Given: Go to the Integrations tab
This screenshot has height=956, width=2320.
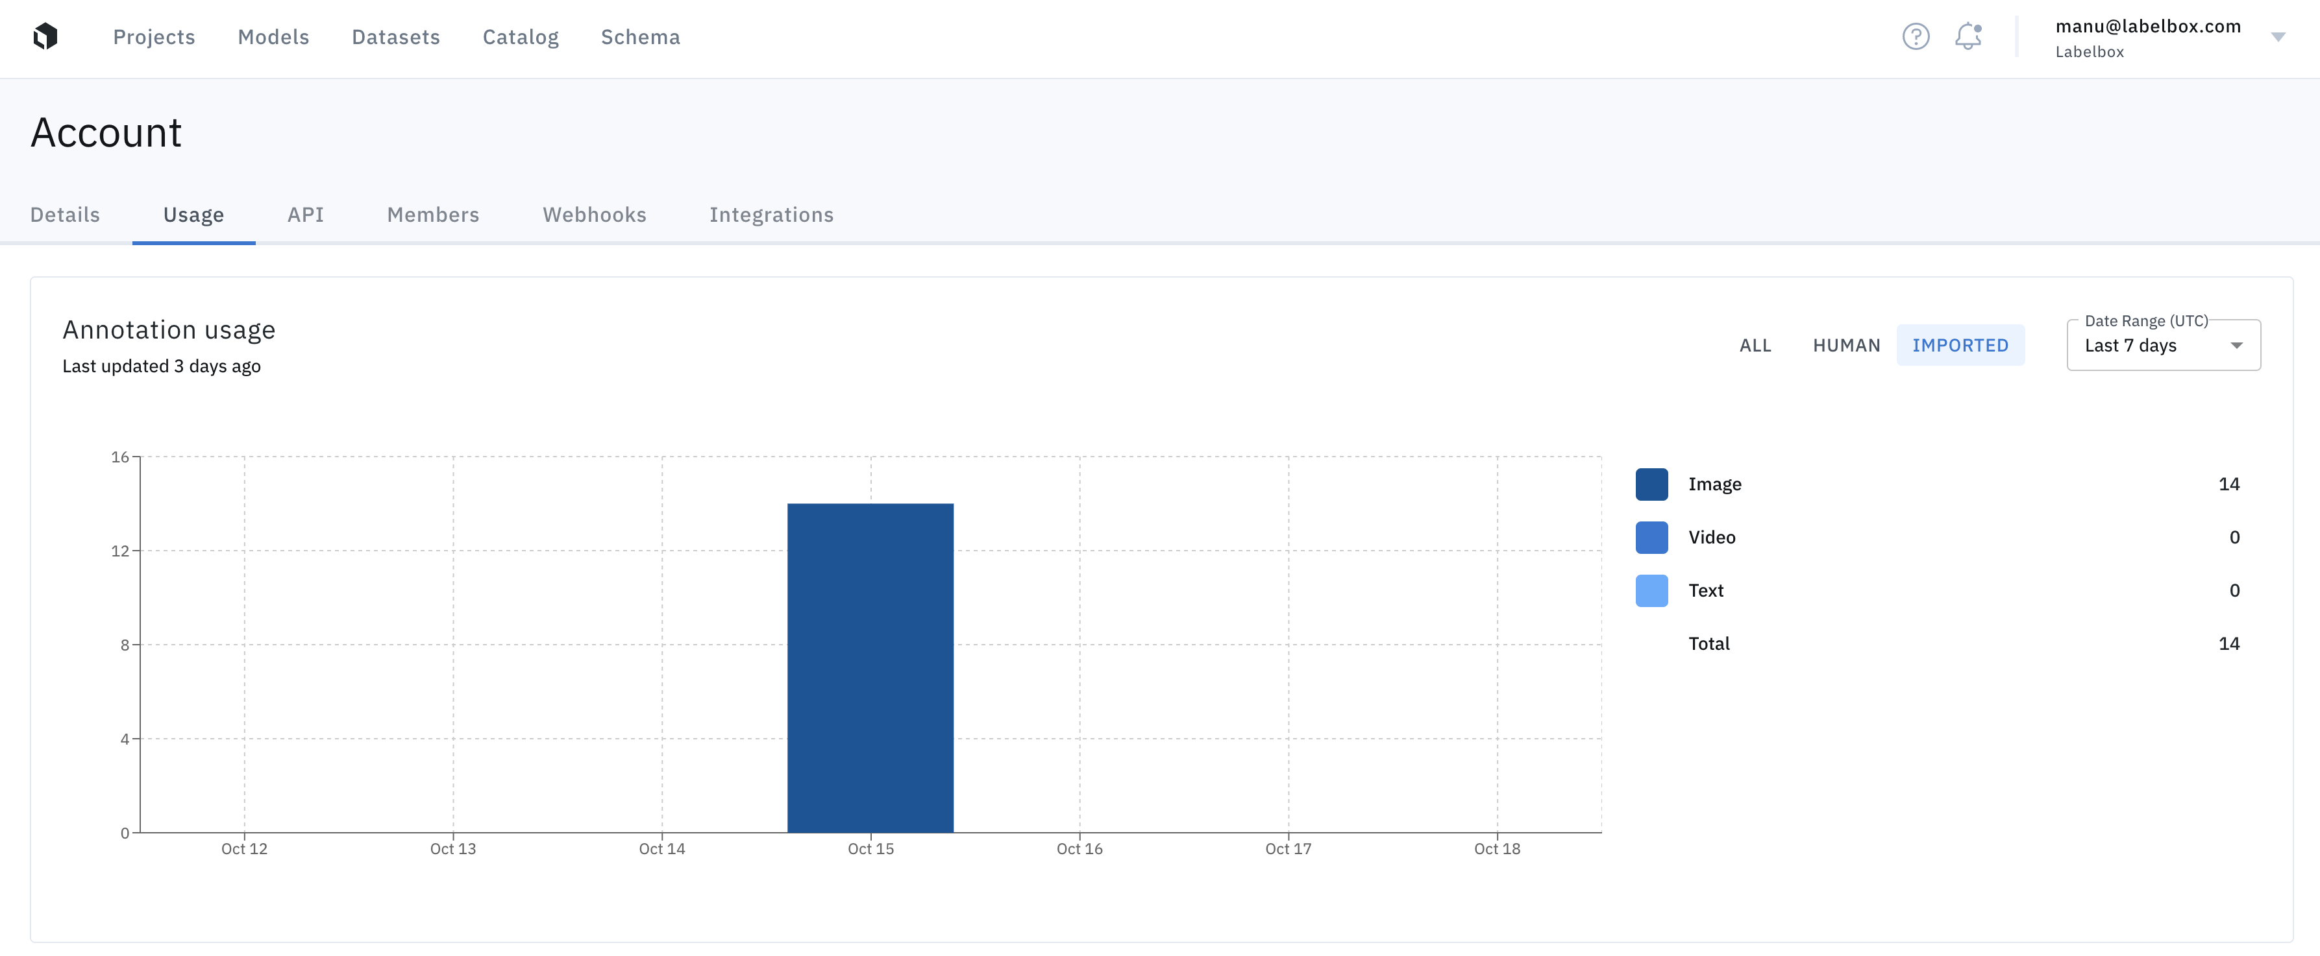Looking at the screenshot, I should [771, 215].
